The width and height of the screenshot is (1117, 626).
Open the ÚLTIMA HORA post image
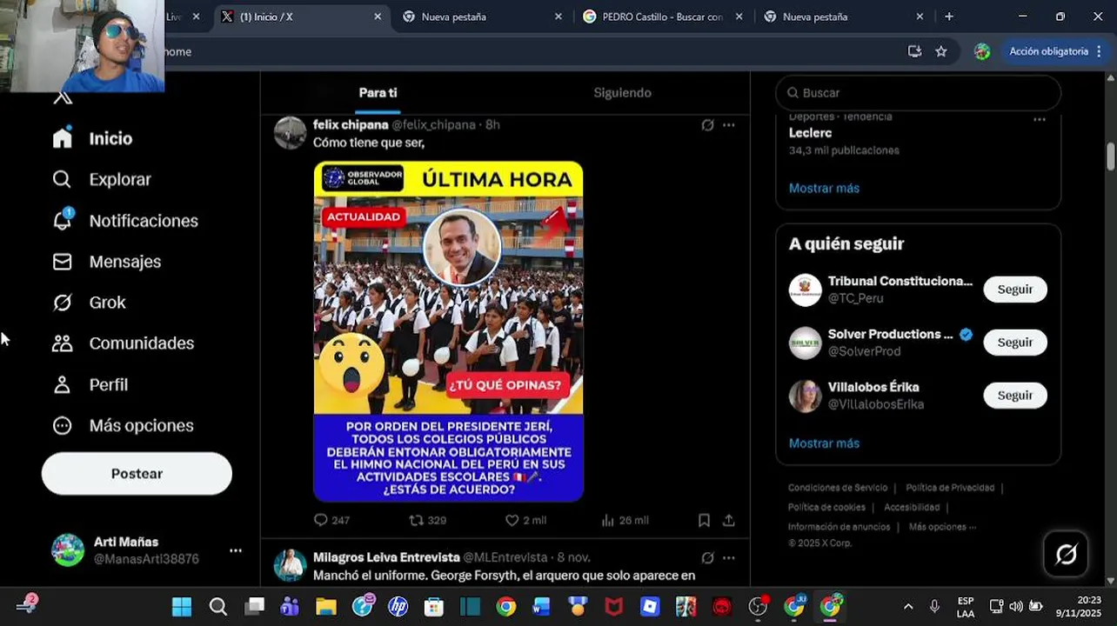448,331
